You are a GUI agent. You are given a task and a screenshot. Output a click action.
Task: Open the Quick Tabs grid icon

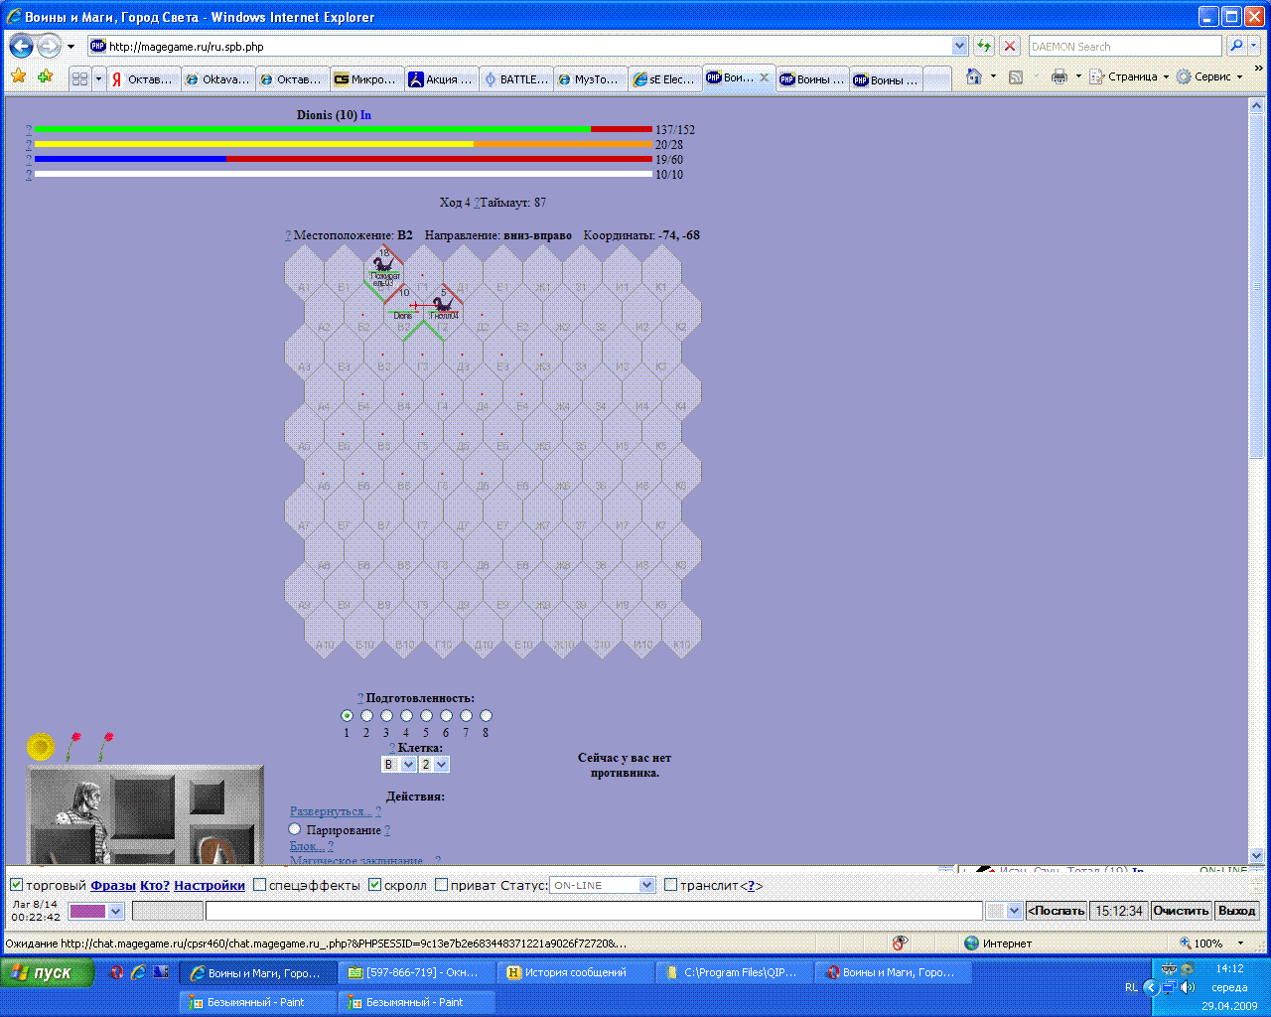coord(80,79)
